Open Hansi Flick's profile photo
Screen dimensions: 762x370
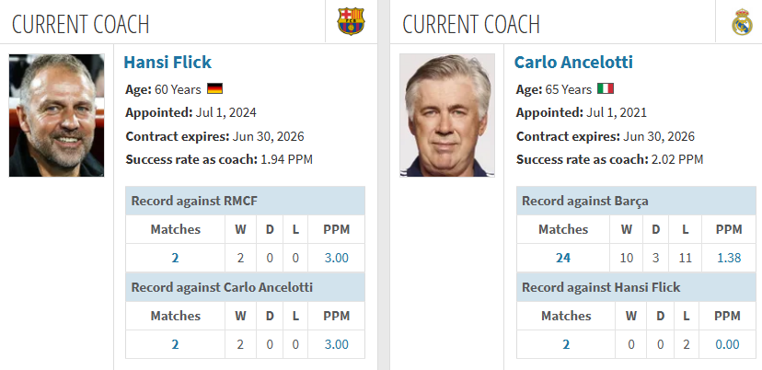[x=56, y=115]
